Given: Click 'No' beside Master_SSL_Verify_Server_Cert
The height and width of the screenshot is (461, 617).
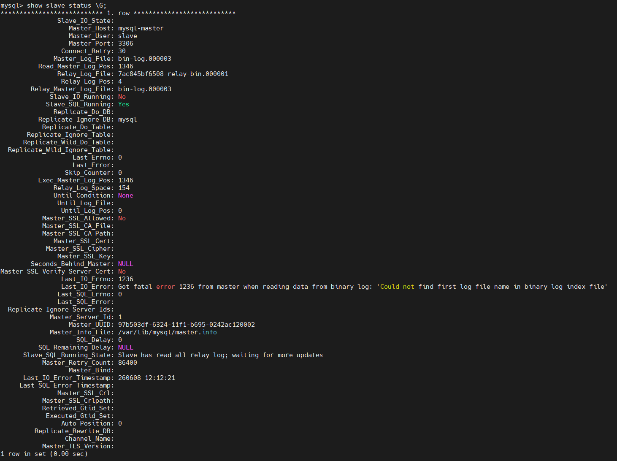Looking at the screenshot, I should (x=122, y=271).
